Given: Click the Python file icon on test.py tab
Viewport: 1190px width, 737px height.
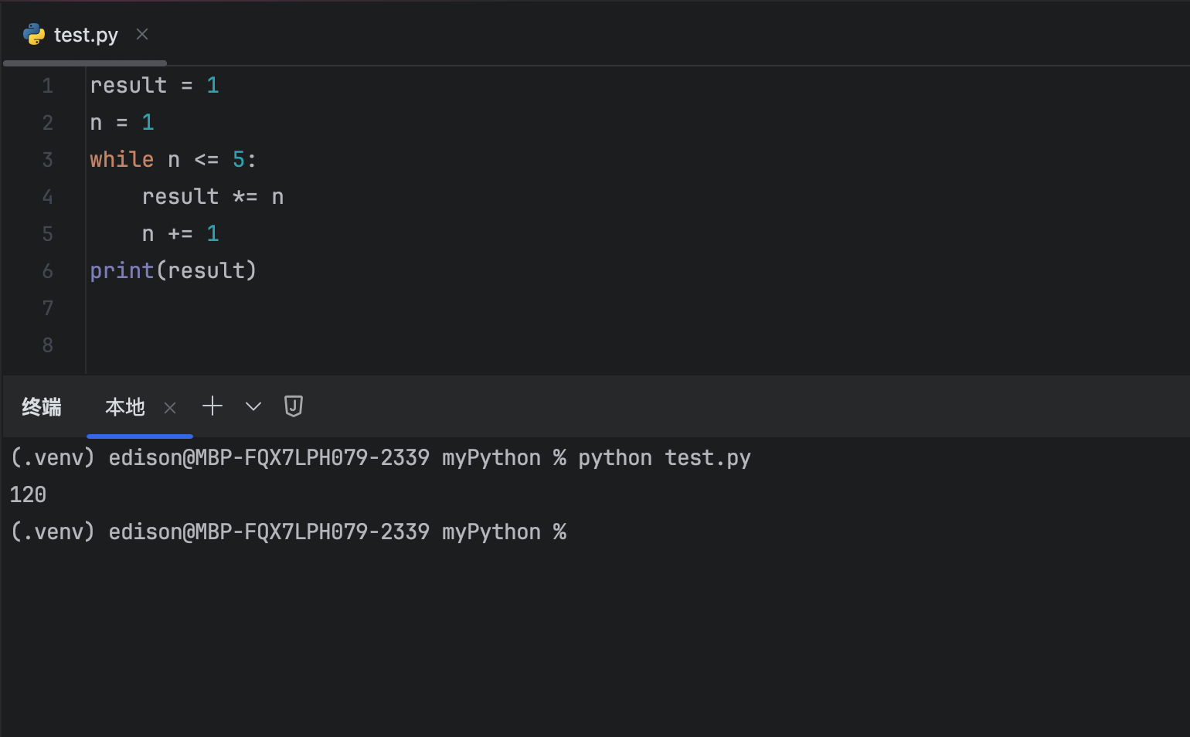Looking at the screenshot, I should coord(34,35).
